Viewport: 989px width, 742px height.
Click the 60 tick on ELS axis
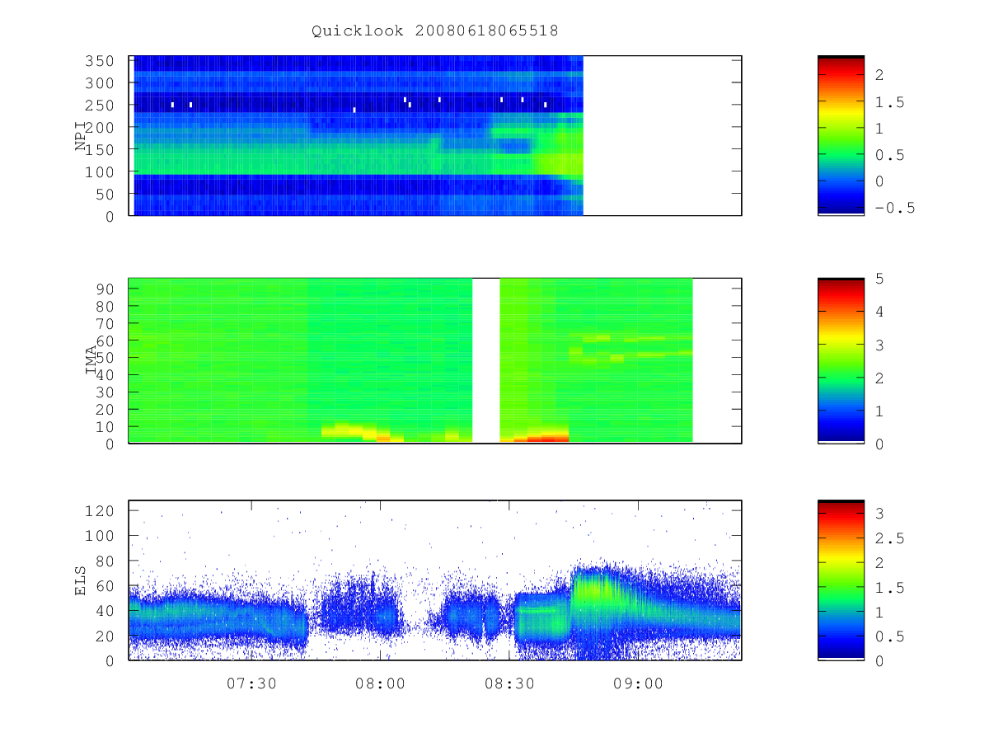click(105, 586)
